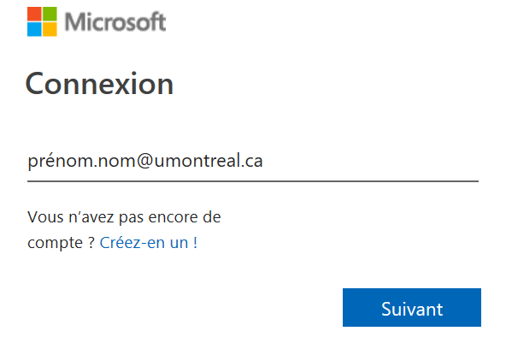
Task: Click the "compte ?" text before the link
Action: (62, 243)
